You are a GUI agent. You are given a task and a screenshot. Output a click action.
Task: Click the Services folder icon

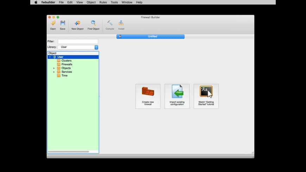58,72
